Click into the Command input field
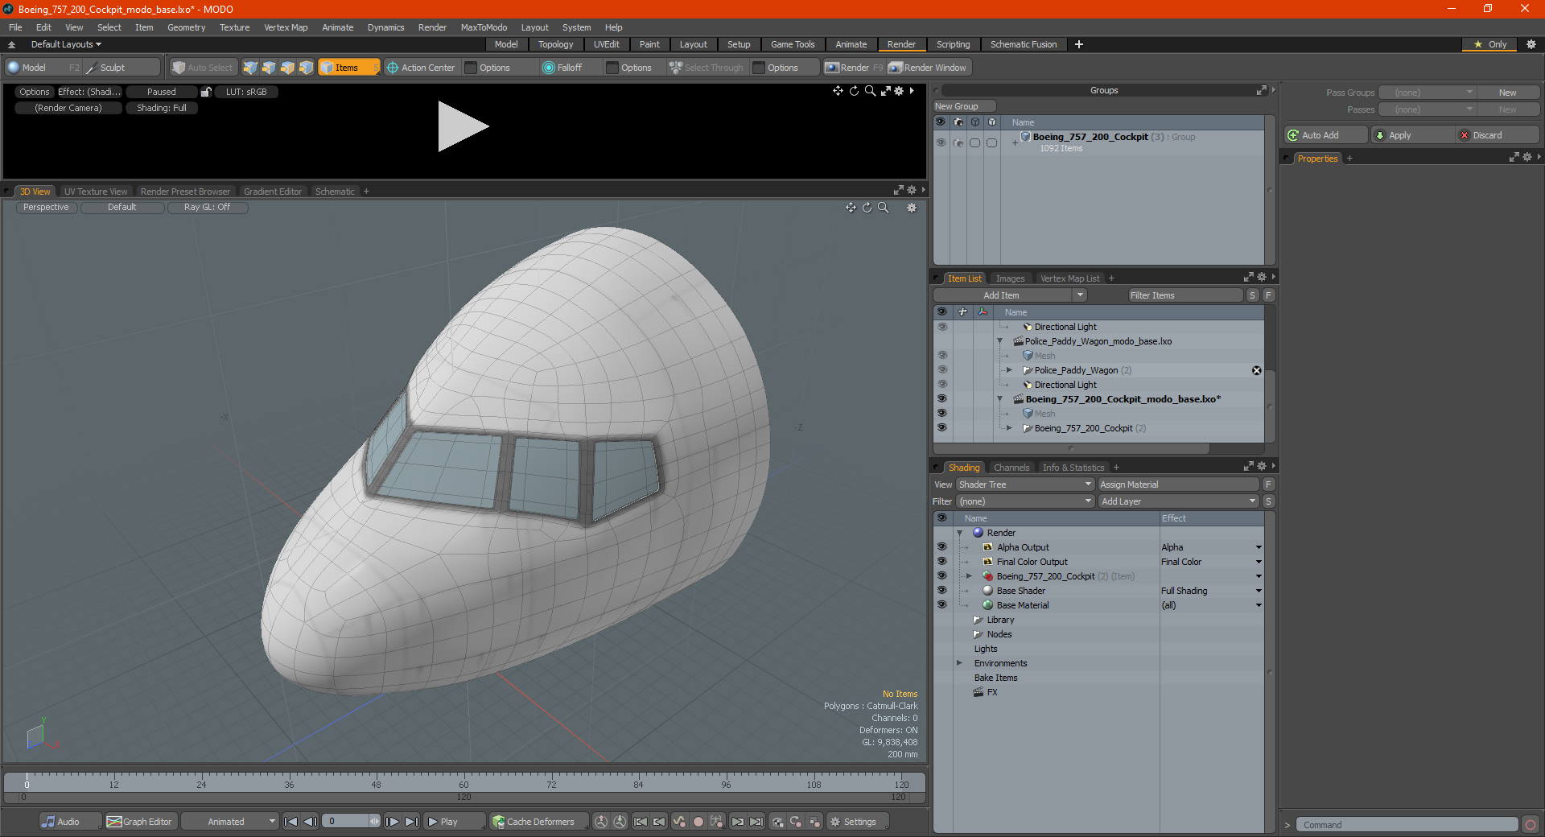 [x=1407, y=825]
